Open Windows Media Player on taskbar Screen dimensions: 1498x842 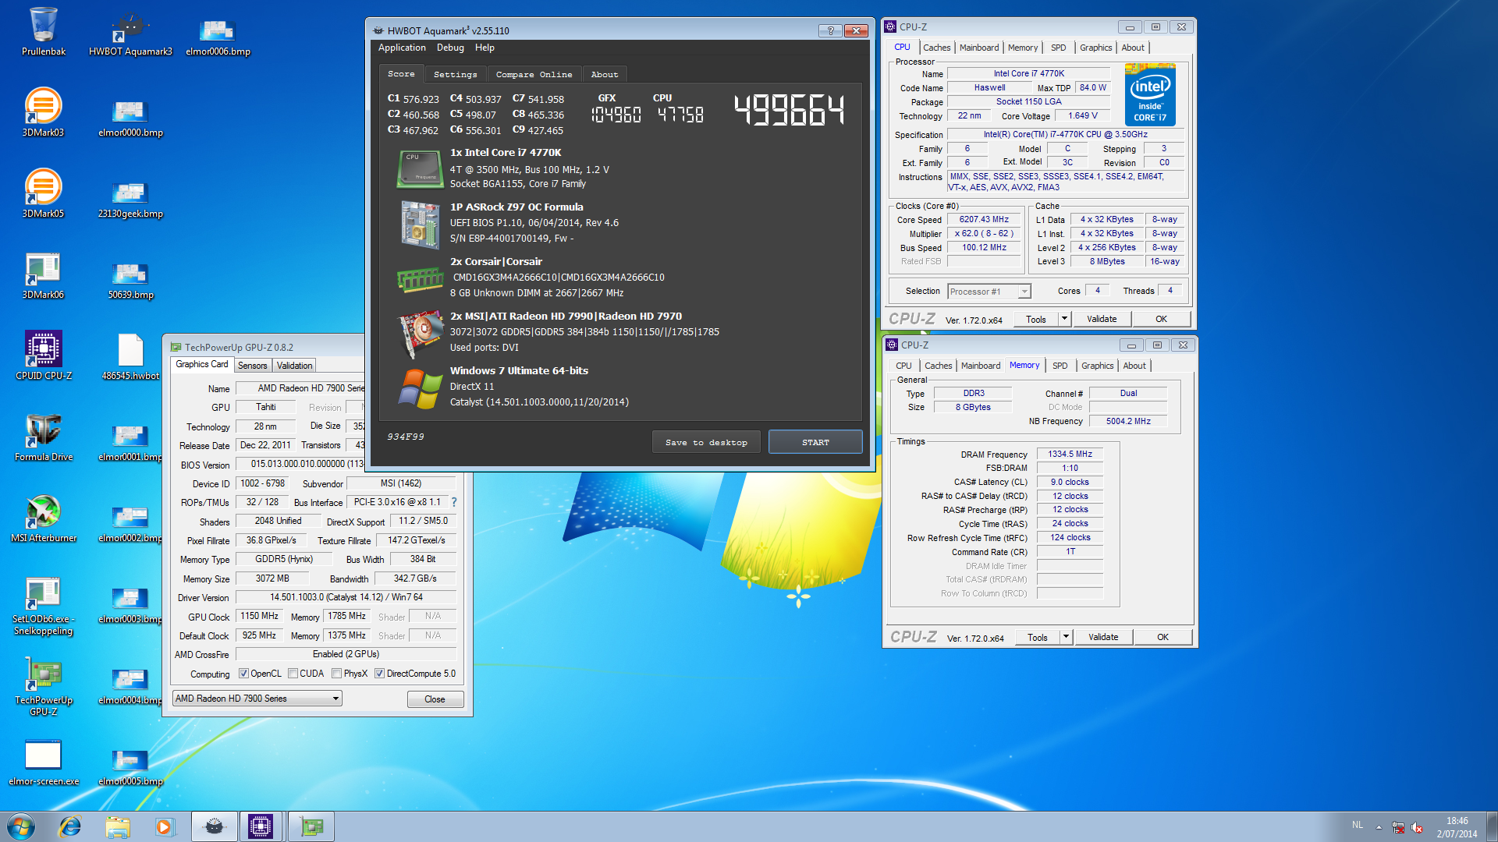point(165,826)
